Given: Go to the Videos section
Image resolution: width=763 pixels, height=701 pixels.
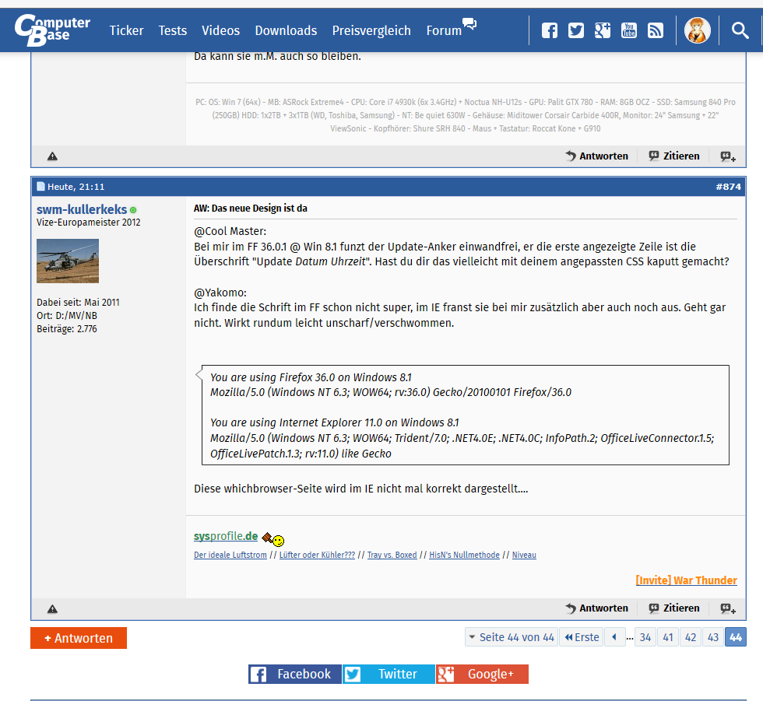Looking at the screenshot, I should coord(221,30).
